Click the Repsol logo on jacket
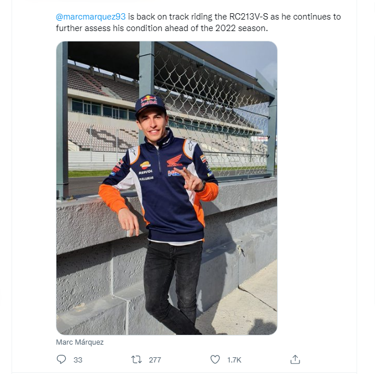 pyautogui.click(x=145, y=167)
